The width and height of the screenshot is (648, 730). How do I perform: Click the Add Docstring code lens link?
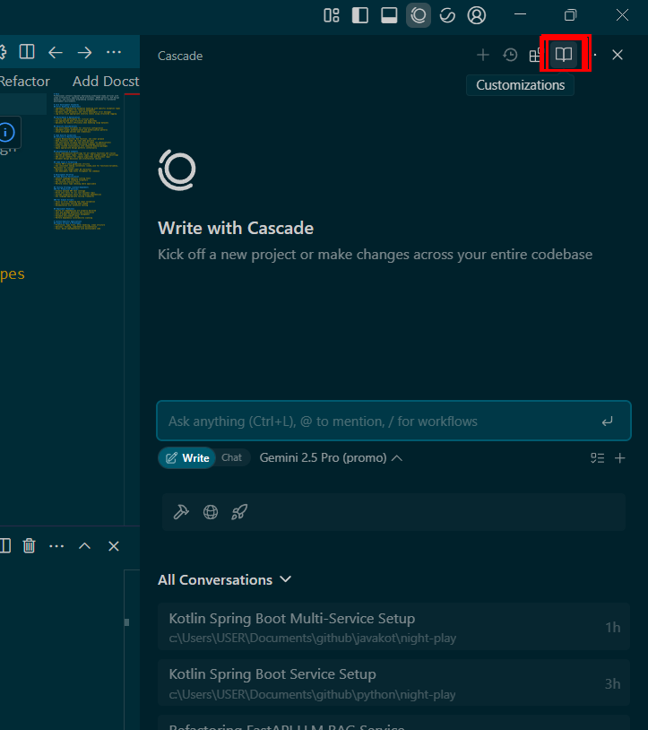click(106, 81)
